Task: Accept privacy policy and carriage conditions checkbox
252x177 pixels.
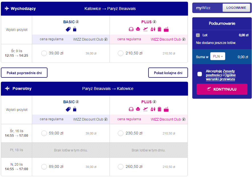Action: pyautogui.click(x=200, y=74)
